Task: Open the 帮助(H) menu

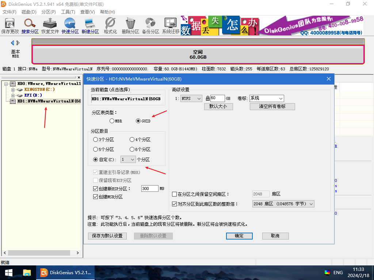Action: [x=107, y=12]
